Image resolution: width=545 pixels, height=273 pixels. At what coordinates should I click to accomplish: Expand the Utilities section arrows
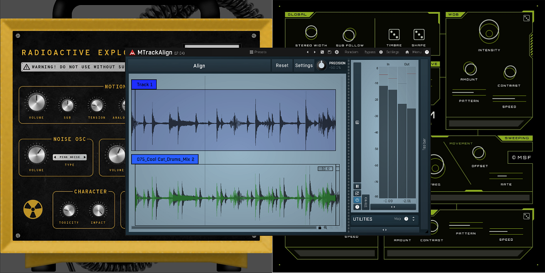(x=413, y=219)
